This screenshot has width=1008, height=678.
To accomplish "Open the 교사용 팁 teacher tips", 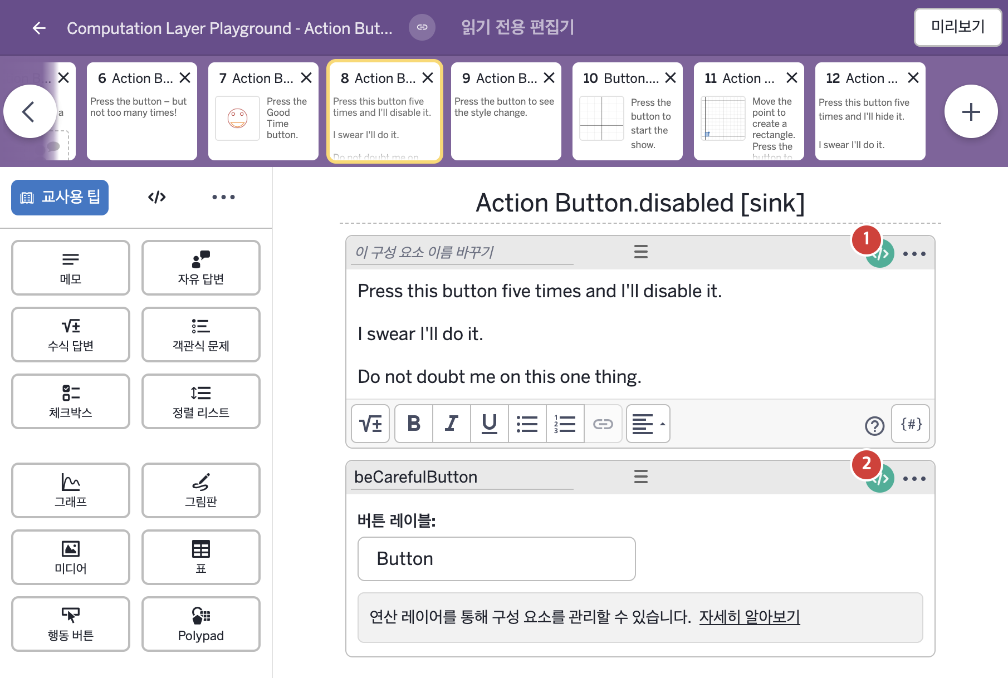I will click(x=60, y=197).
